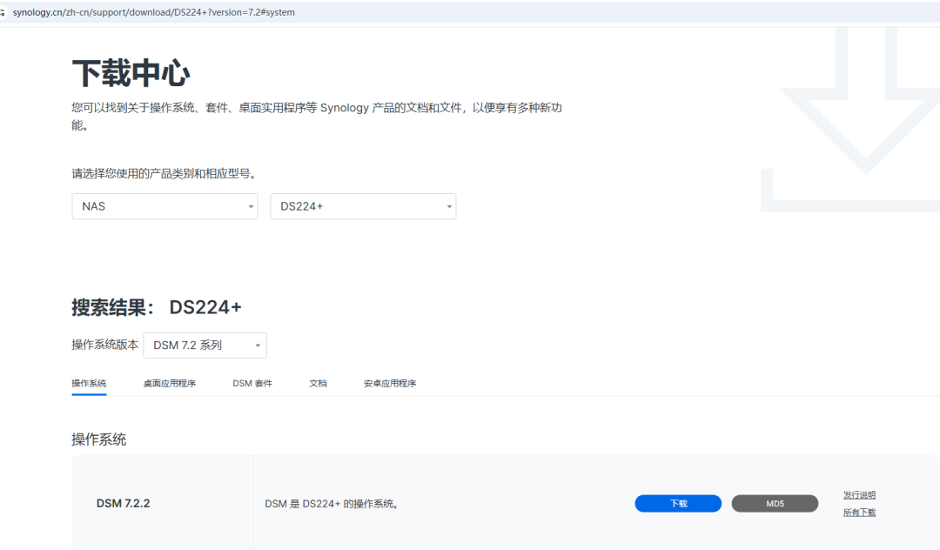This screenshot has width=940, height=550.
Task: Open the DSM 套件 tab
Action: tap(252, 383)
